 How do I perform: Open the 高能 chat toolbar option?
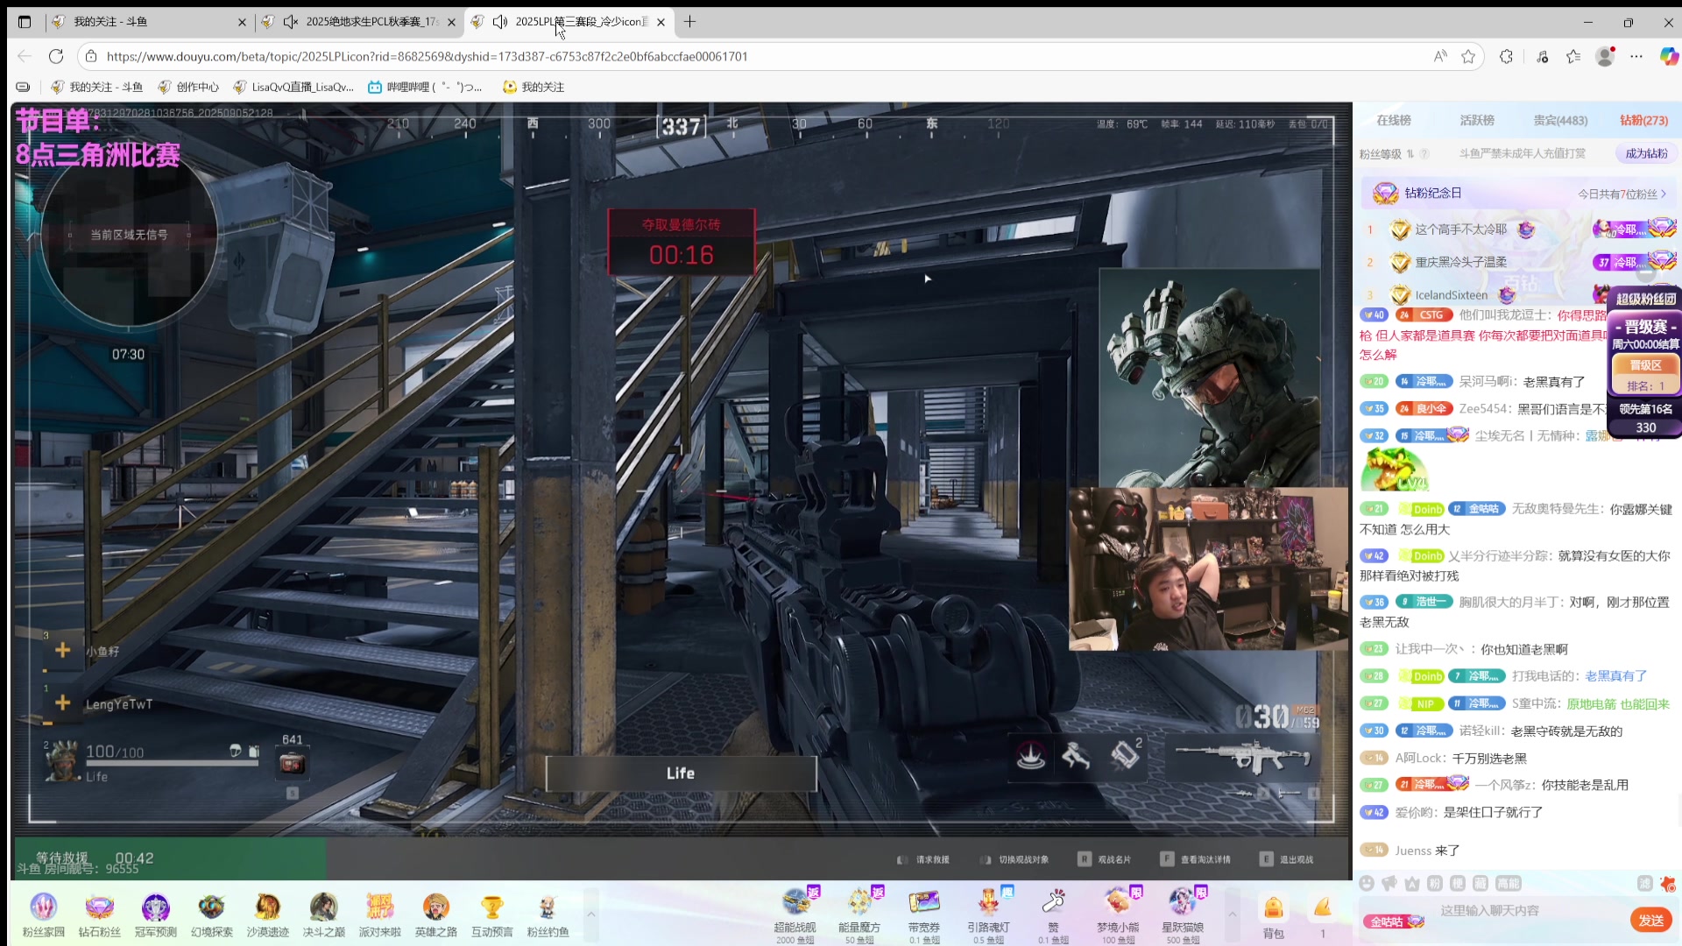pyautogui.click(x=1509, y=883)
